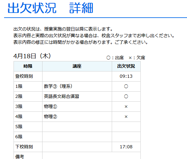Click the attendance circle for 英語長文総合演習
This screenshot has height=159, width=187.
click(x=126, y=96)
